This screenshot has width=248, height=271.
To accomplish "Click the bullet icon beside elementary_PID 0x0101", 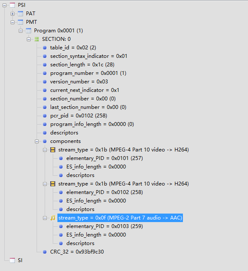I will coord(61,158).
